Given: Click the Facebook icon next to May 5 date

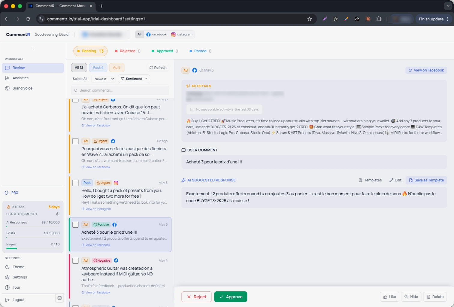Looking at the screenshot, I should tap(195, 70).
